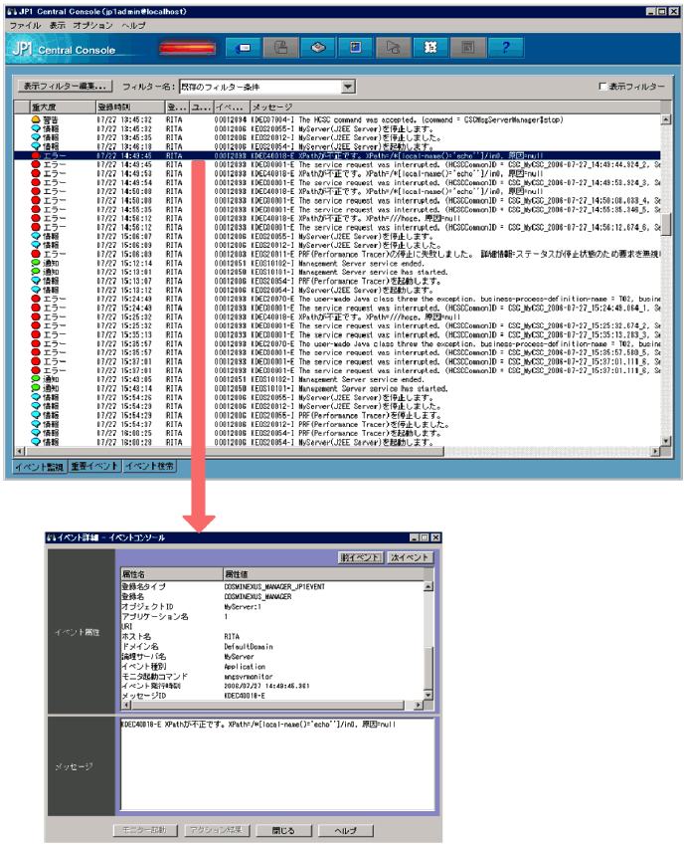Click the green notice icon of the 15:13:01 row
684x845 pixels.
tap(36, 272)
